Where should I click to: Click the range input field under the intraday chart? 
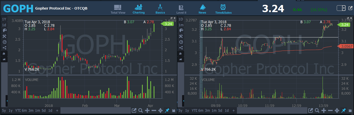pos(272,110)
